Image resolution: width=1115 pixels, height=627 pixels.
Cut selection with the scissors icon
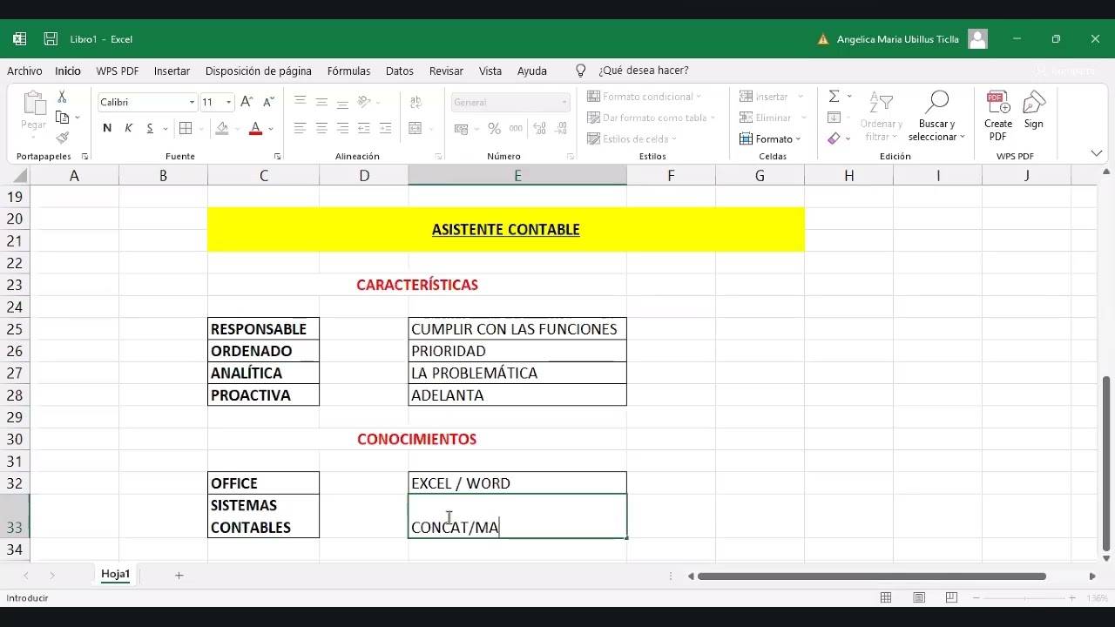(62, 97)
